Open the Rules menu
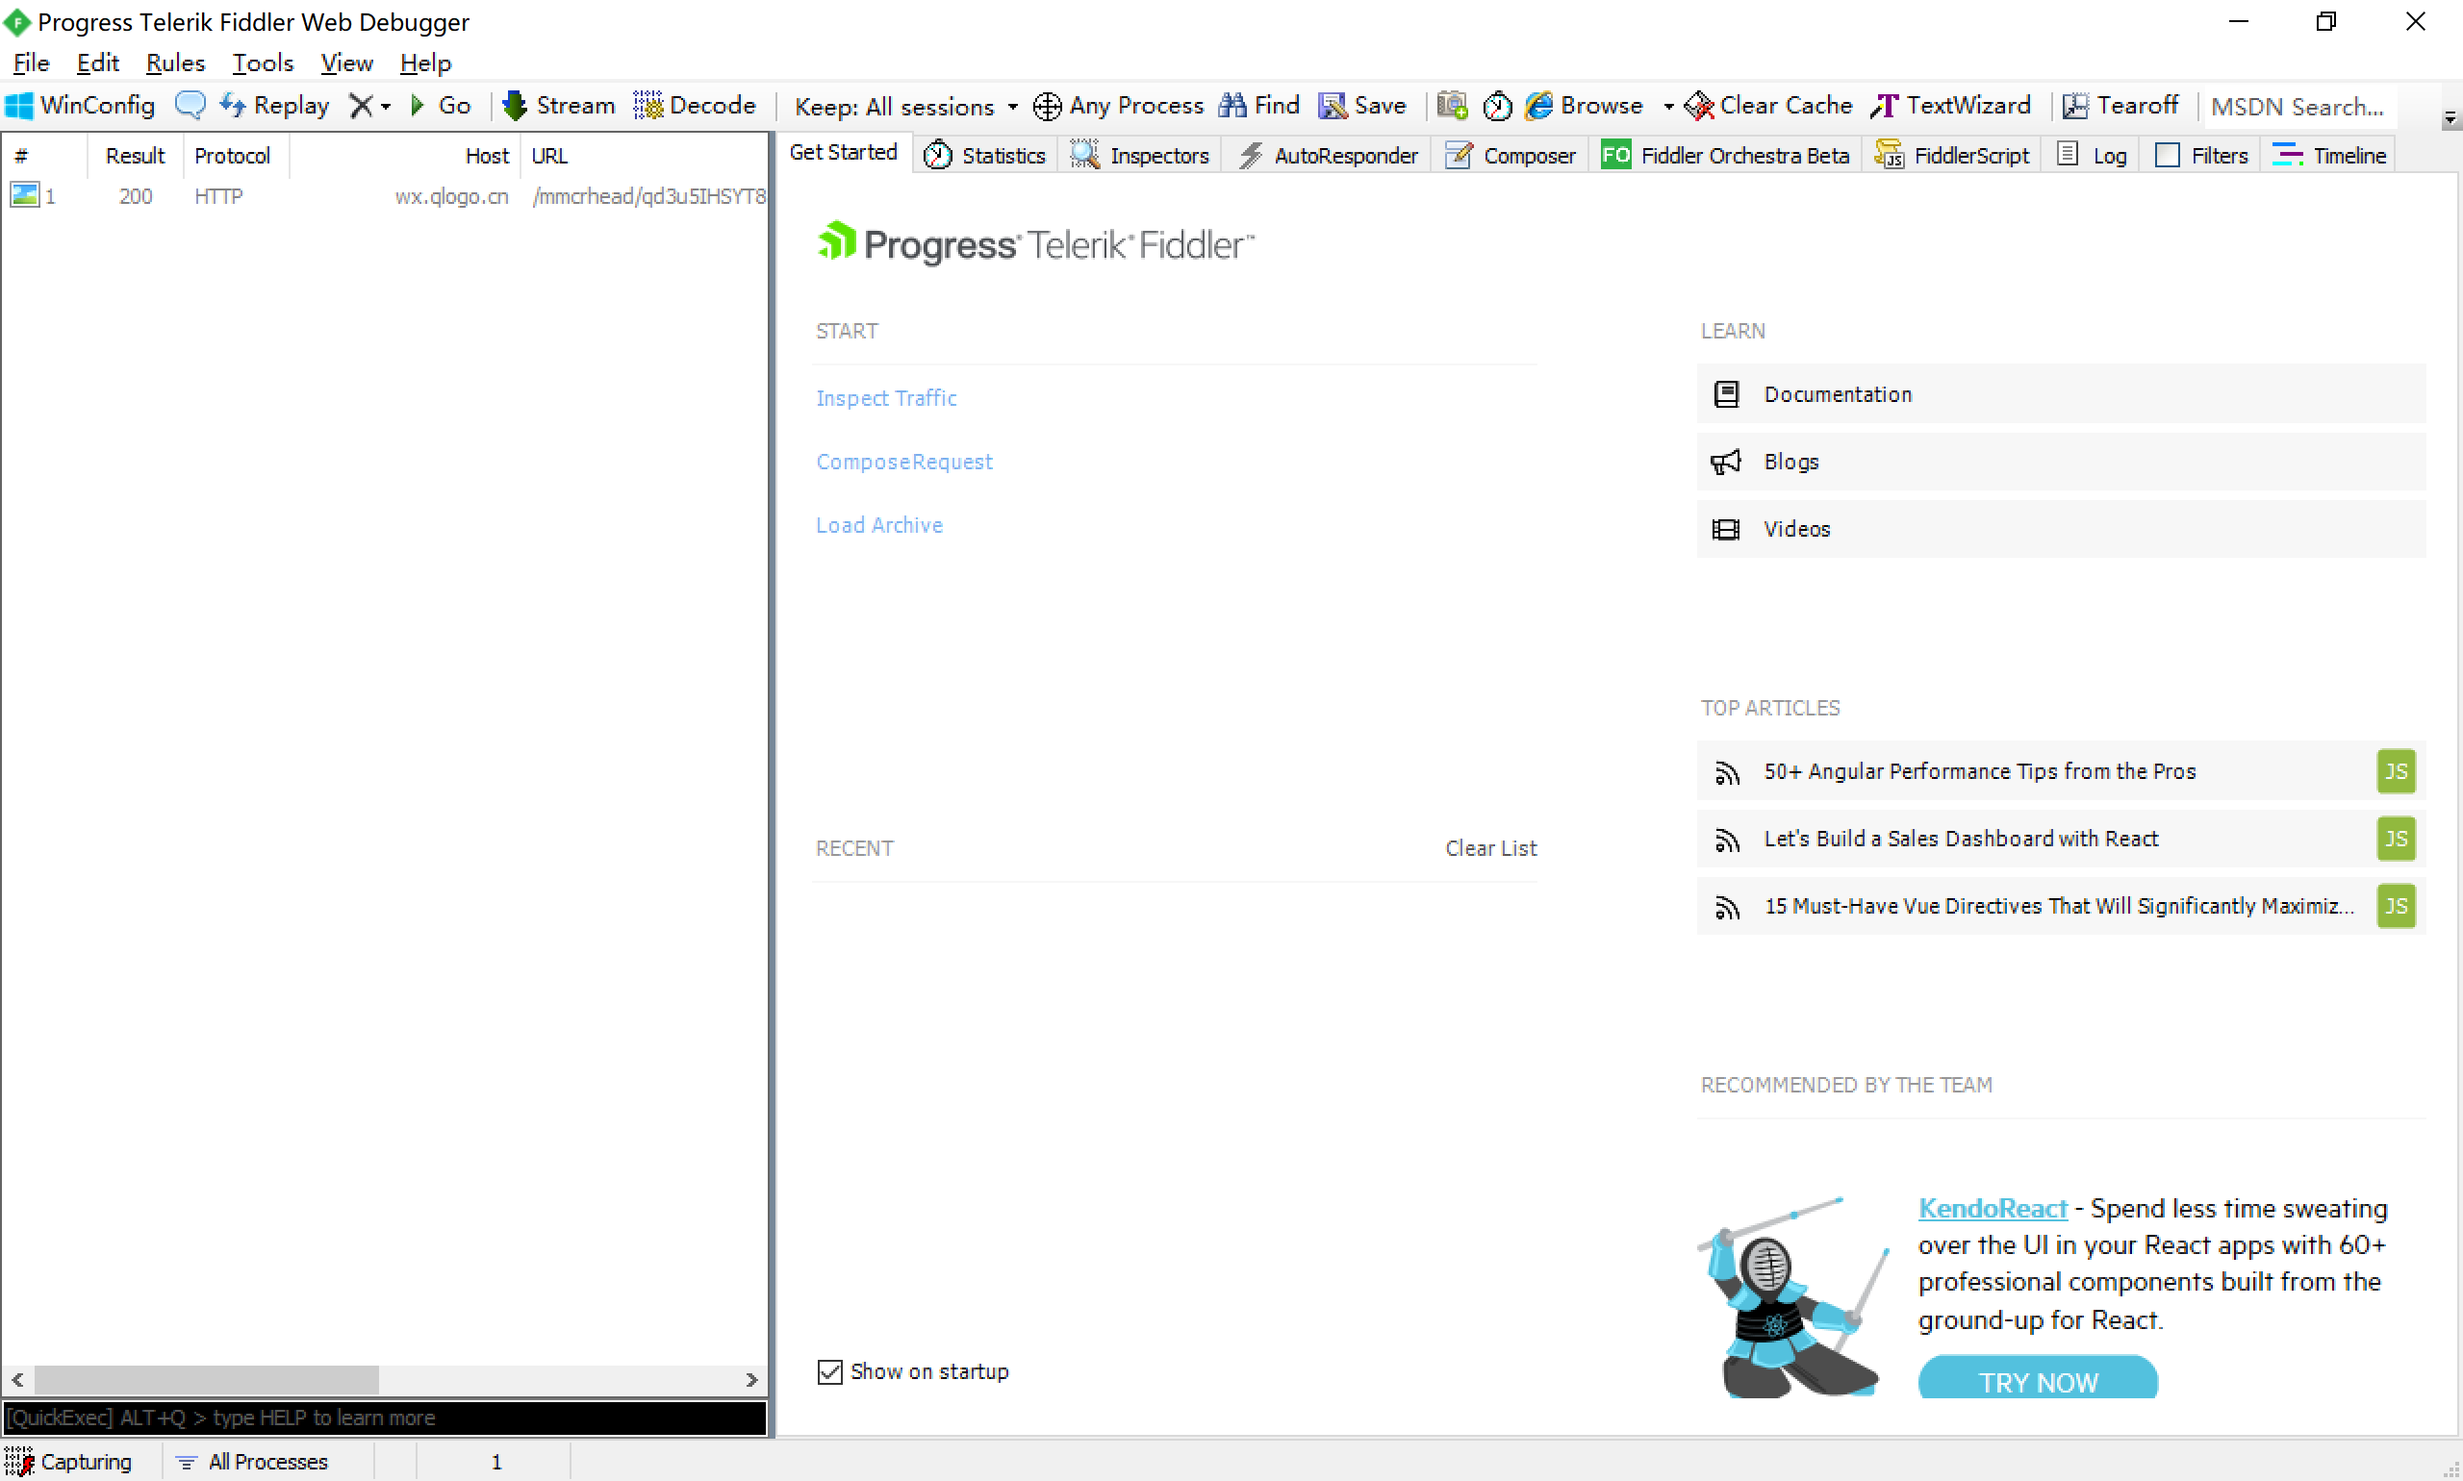The height and width of the screenshot is (1481, 2463). tap(175, 63)
